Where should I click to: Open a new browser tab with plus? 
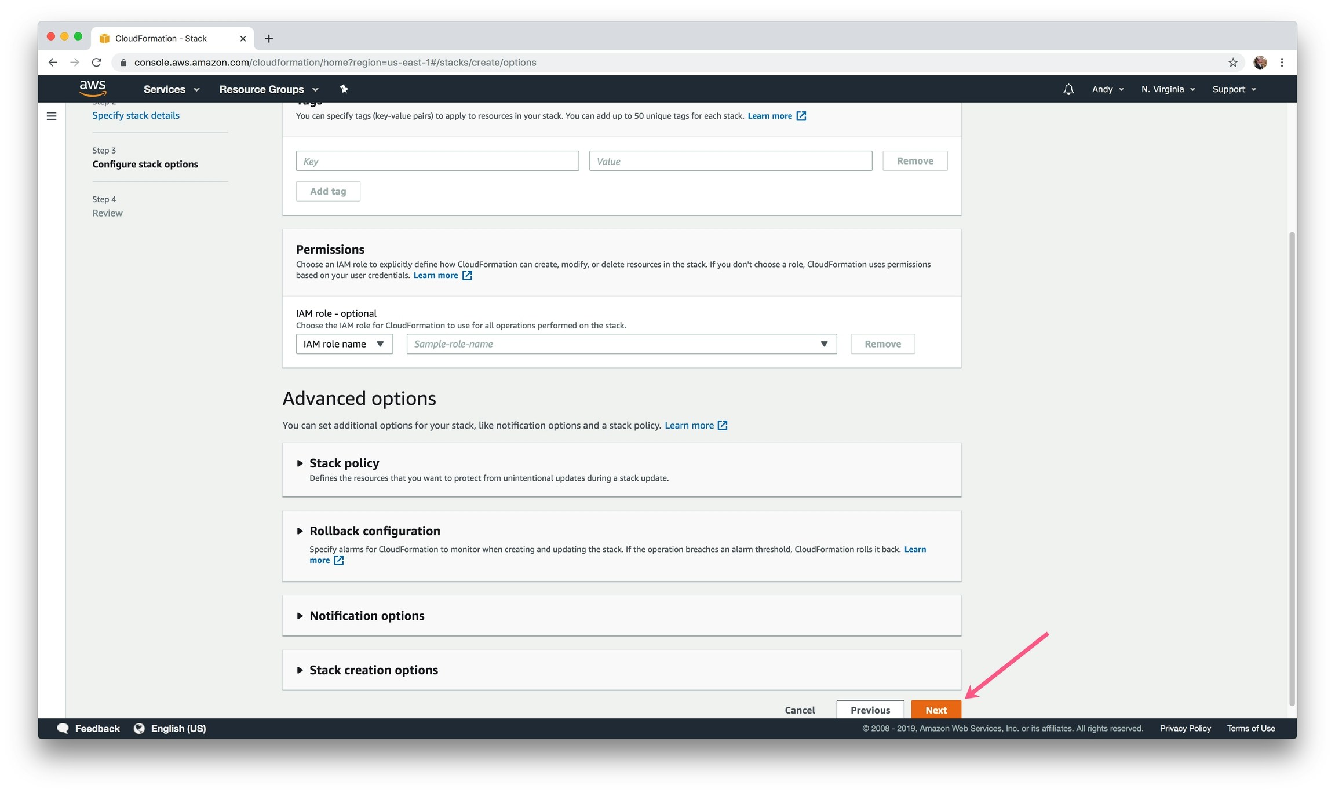coord(269,38)
